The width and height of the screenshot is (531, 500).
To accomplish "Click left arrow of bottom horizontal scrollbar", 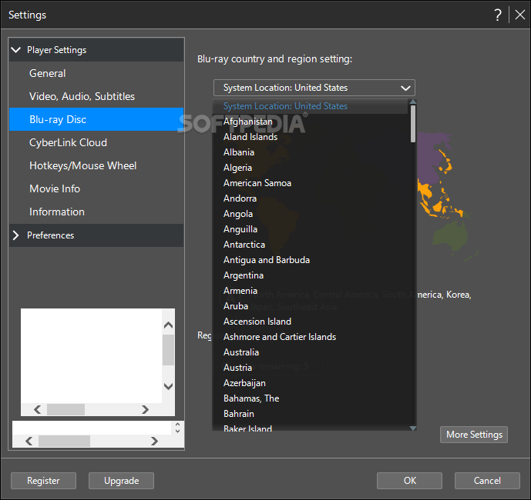I will pos(29,441).
